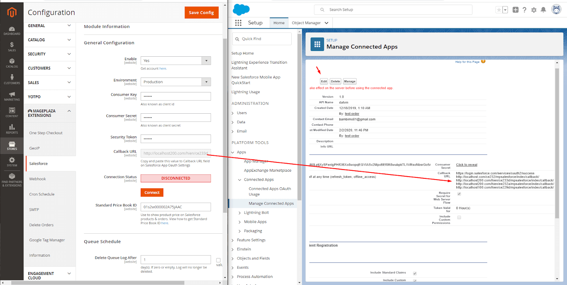
Task: Open Marketing icon in Magento sidebar
Action: tap(12, 96)
